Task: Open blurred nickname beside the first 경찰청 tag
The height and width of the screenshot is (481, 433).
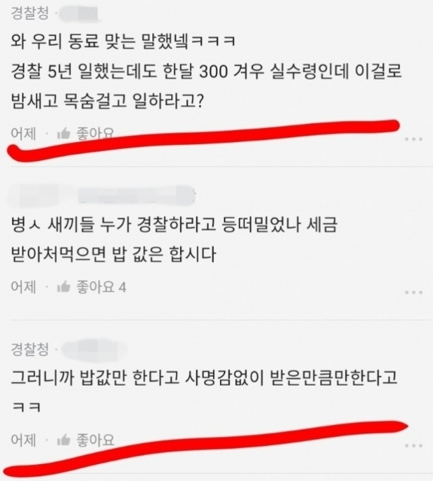Action: 79,14
